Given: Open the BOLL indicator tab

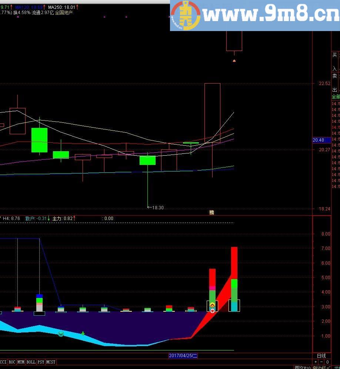Looking at the screenshot, I should point(31,362).
